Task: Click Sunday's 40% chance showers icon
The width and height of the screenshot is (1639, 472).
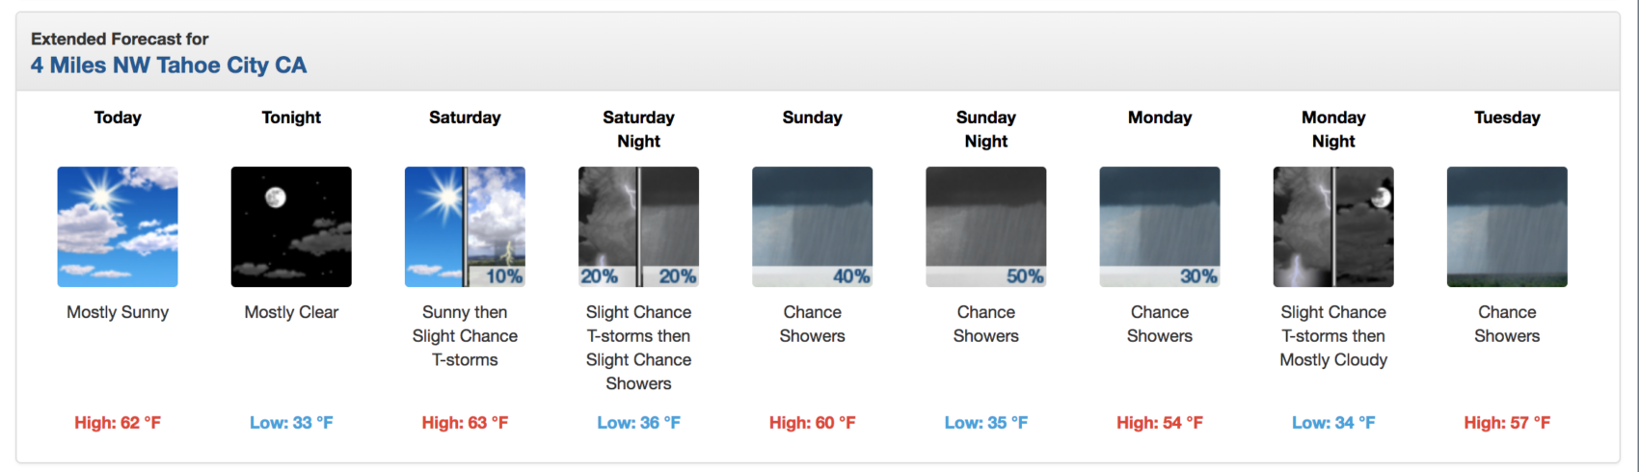Action: 812,226
